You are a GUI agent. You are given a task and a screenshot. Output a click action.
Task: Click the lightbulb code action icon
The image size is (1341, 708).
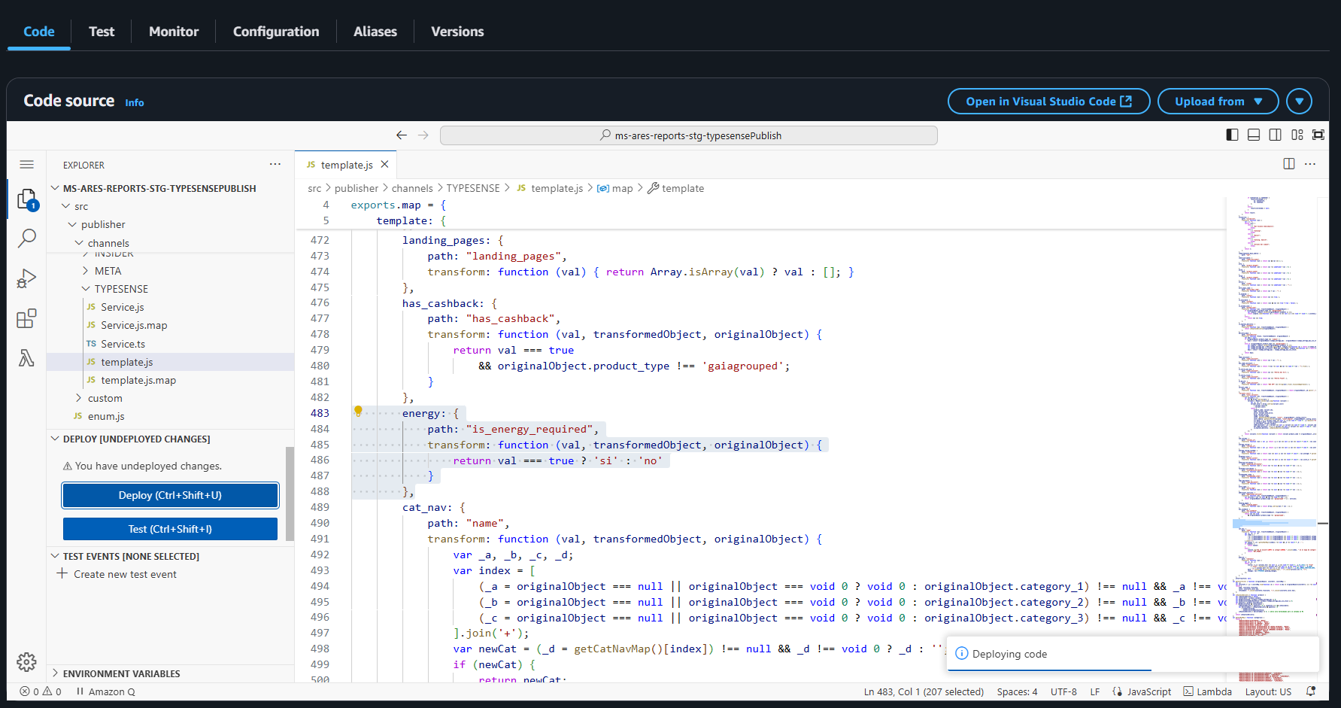[359, 412]
